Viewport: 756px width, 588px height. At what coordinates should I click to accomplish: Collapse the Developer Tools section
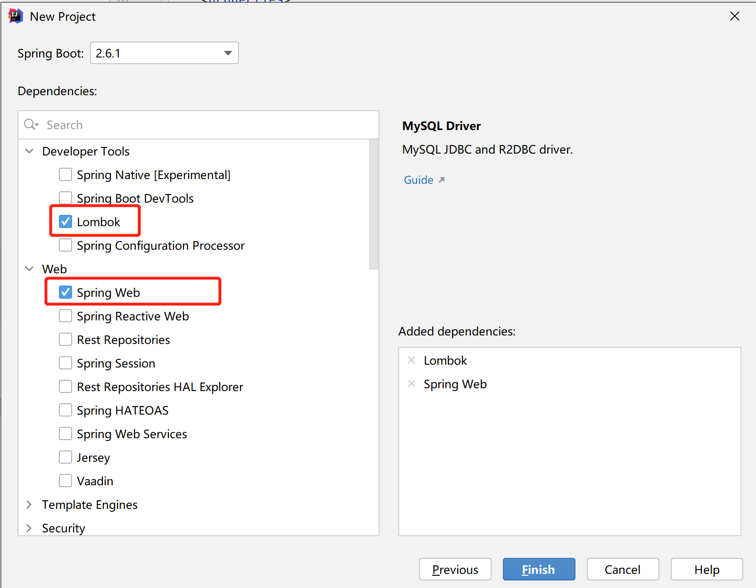coord(29,151)
